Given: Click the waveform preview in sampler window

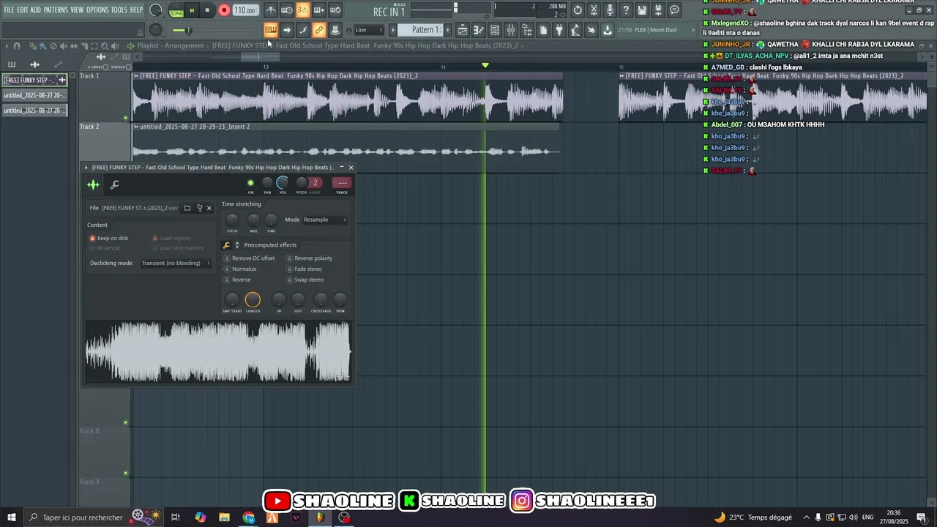Looking at the screenshot, I should (x=218, y=352).
